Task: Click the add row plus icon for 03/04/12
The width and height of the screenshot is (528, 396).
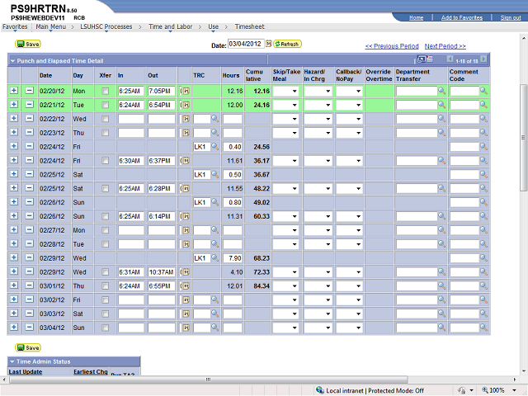Action: pos(13,328)
